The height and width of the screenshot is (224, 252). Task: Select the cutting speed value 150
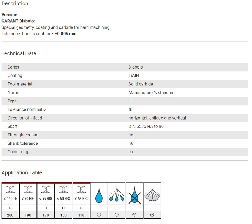(64, 216)
